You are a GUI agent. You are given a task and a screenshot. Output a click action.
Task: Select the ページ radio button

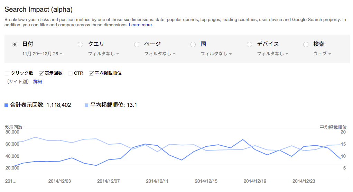pos(137,44)
